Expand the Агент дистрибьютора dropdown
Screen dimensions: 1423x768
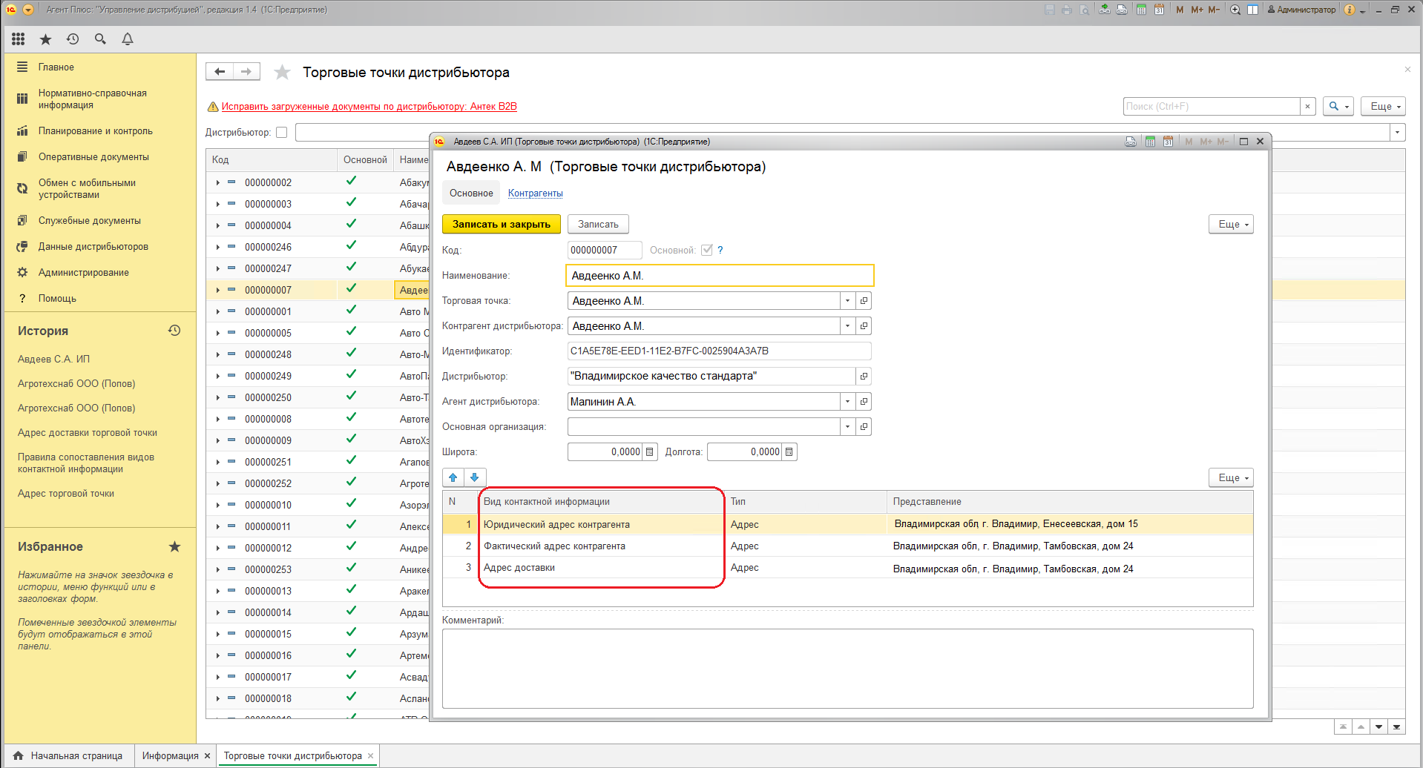848,402
